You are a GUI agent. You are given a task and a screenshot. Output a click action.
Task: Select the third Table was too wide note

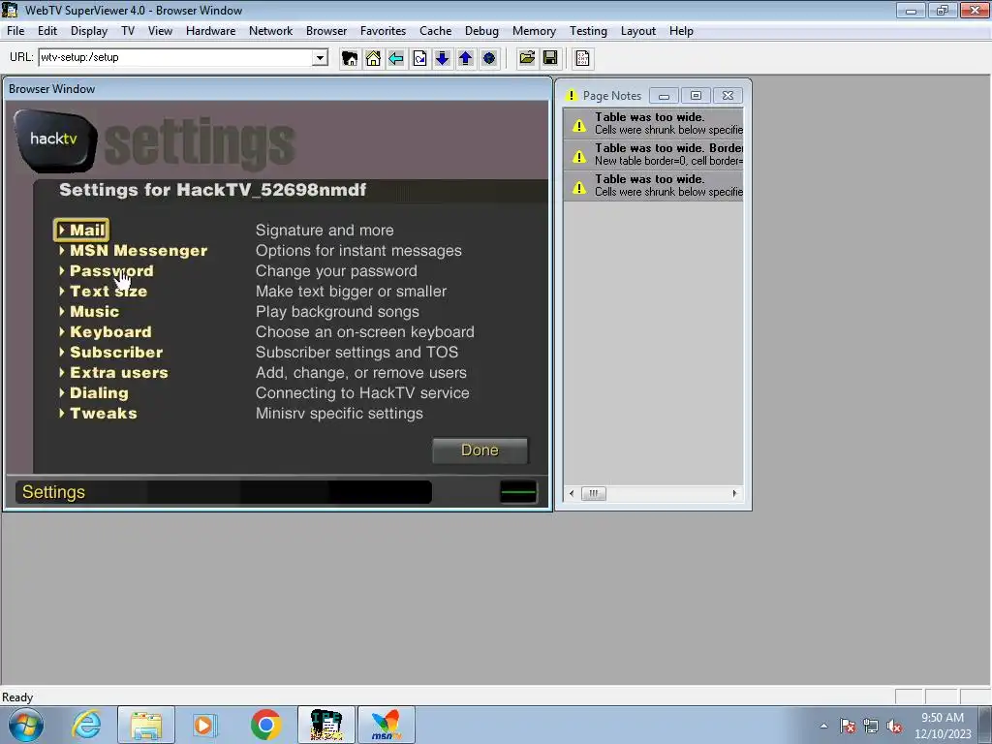pyautogui.click(x=654, y=185)
